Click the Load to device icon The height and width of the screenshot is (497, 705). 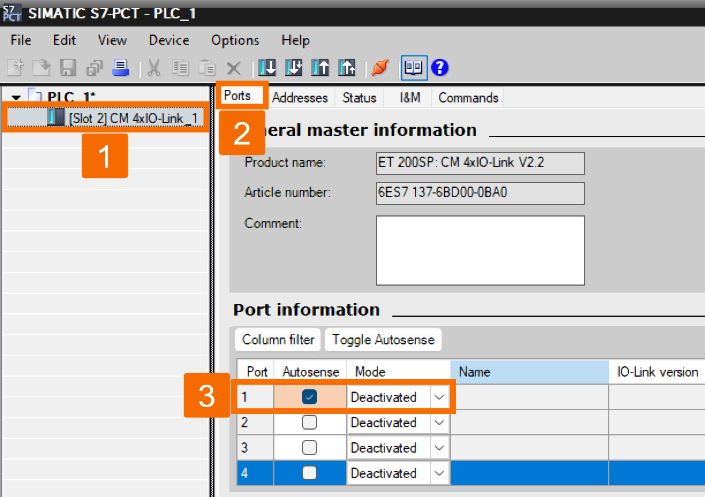[x=267, y=68]
